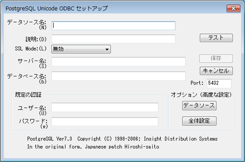Open 全体設定 global settings button

tap(199, 121)
